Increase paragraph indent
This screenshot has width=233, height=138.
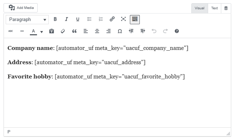(x=143, y=31)
